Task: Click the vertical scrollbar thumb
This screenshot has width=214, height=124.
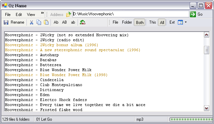Action: [207, 50]
